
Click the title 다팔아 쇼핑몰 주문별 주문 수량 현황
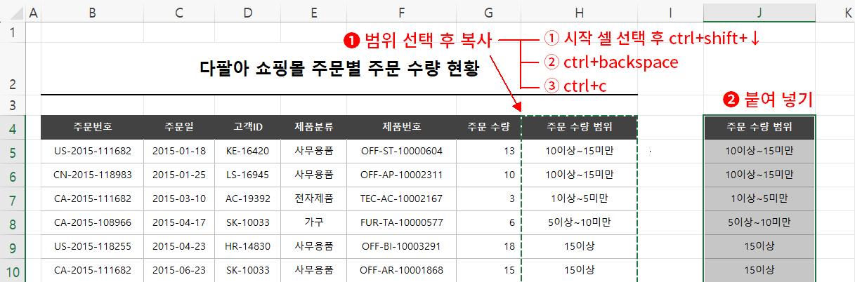339,69
